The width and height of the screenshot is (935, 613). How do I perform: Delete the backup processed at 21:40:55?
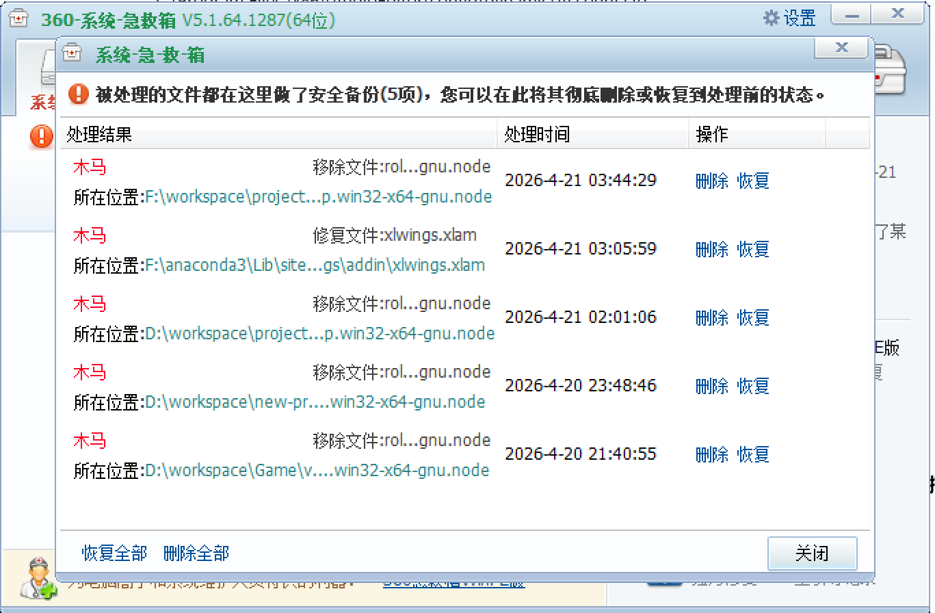tap(712, 454)
